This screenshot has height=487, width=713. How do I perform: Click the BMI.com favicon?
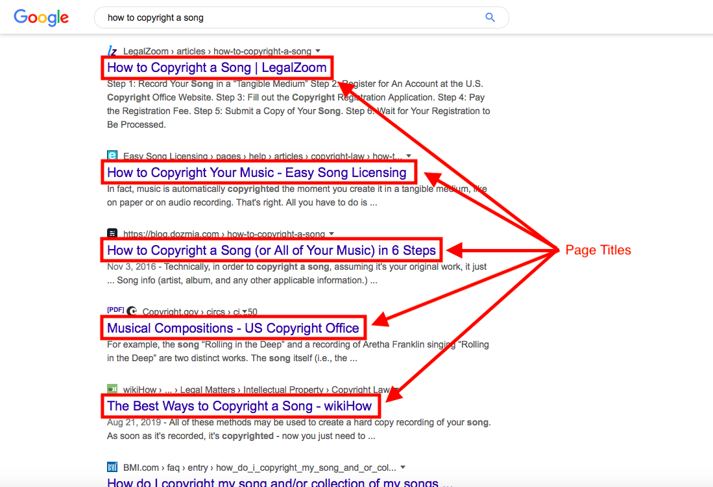click(112, 467)
